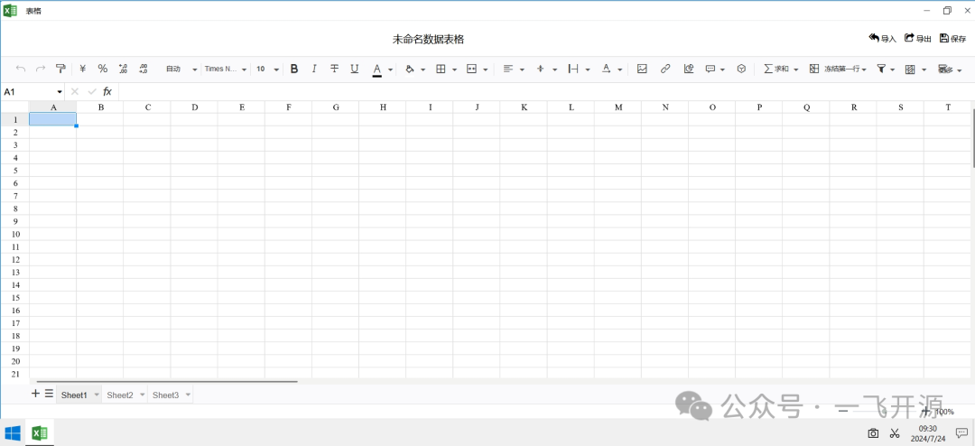Viewport: 975px width, 446px height.
Task: Expand 求和 function list arrow
Action: (796, 70)
